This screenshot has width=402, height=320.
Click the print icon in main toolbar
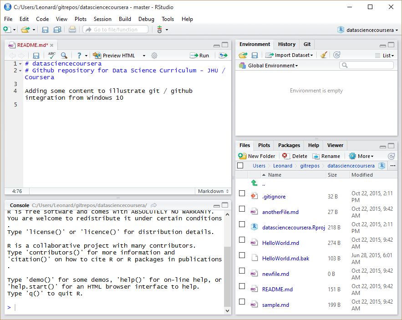72,30
